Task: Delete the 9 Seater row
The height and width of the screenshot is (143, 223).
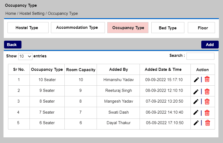Action: [207, 92]
